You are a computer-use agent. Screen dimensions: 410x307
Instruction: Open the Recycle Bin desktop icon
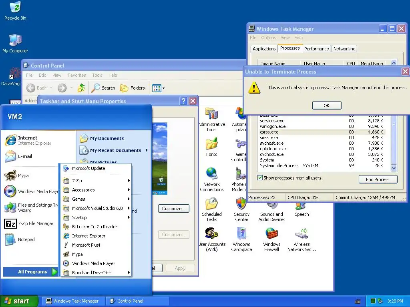(15, 11)
